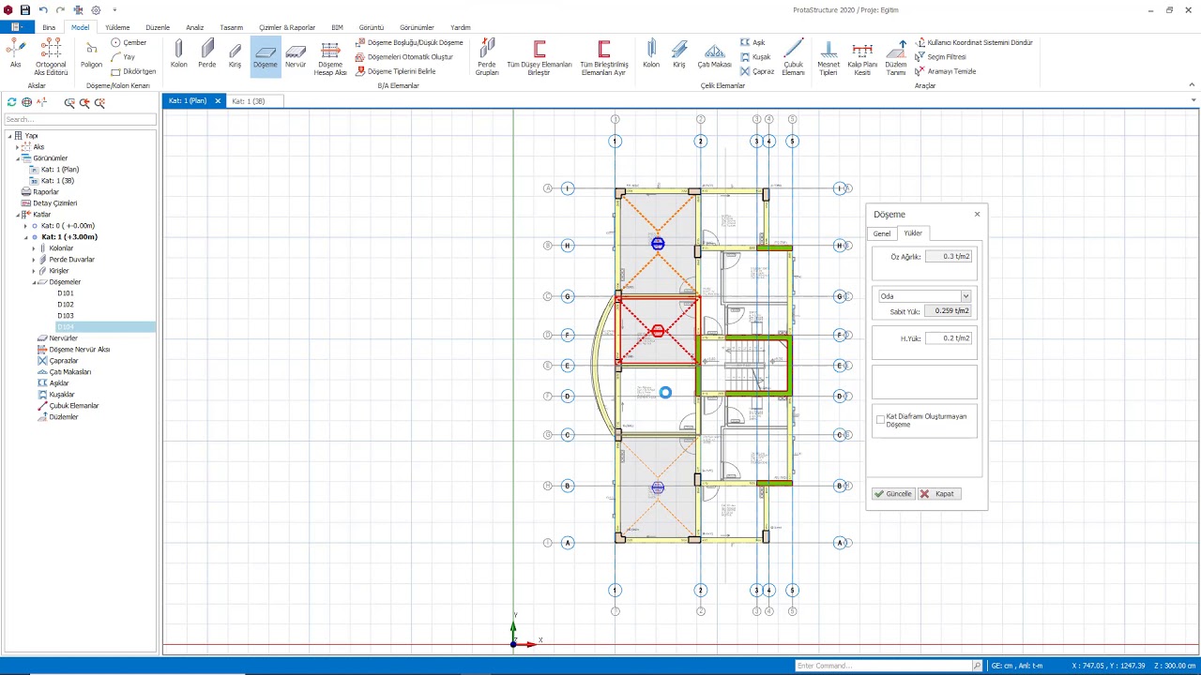Choose the Çember circle tool

(129, 42)
